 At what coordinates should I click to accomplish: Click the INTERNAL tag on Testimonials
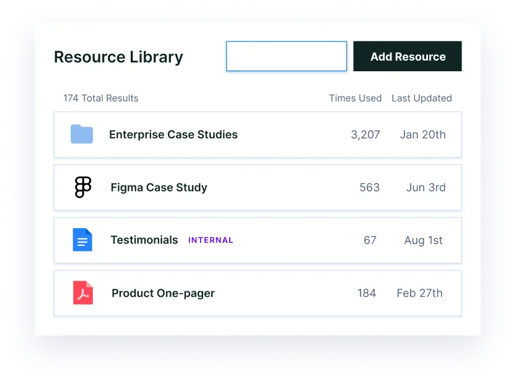[211, 240]
